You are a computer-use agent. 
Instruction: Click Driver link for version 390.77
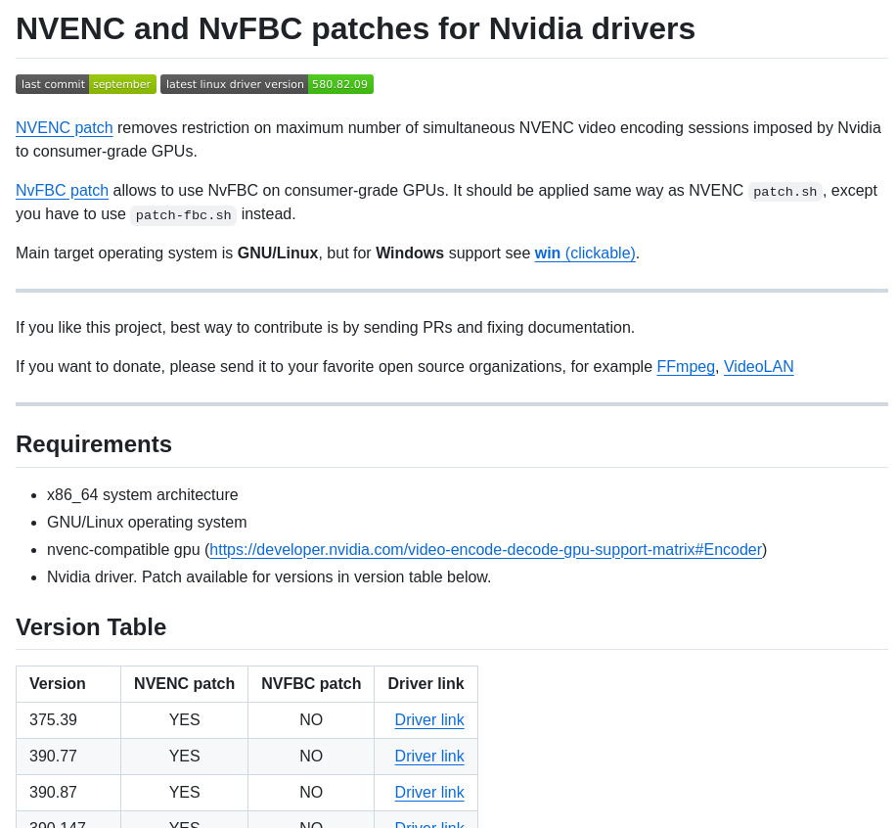coord(429,756)
